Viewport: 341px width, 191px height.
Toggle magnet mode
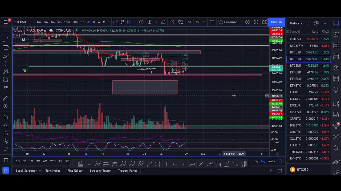[6, 117]
